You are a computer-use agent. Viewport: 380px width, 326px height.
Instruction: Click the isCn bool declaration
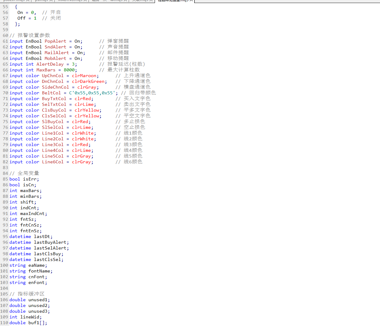tap(23, 185)
